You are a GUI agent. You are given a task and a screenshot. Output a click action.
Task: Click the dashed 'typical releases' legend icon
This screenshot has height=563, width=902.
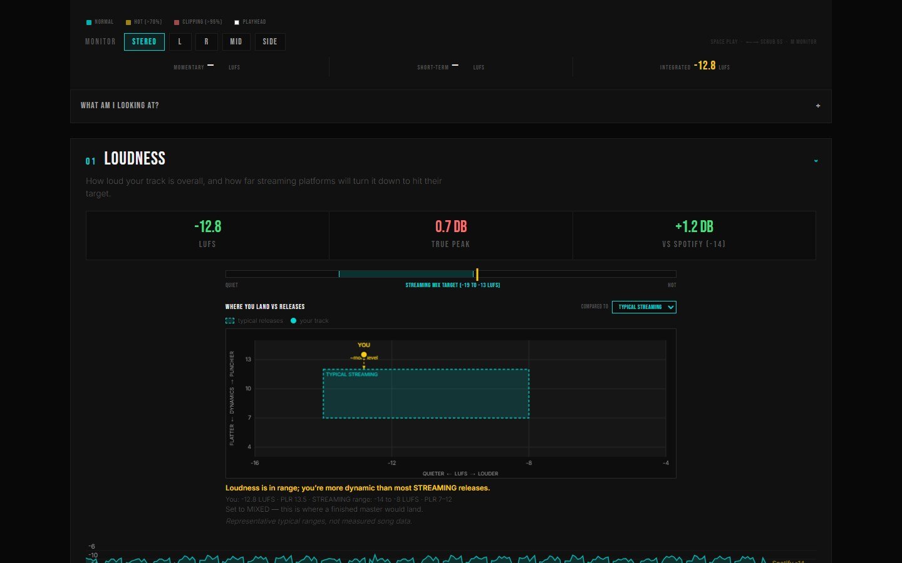point(230,321)
